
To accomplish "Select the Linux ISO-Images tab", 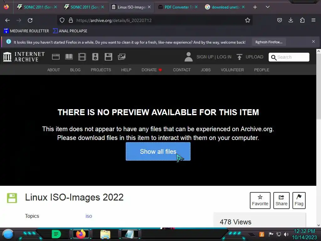I will (x=131, y=7).
